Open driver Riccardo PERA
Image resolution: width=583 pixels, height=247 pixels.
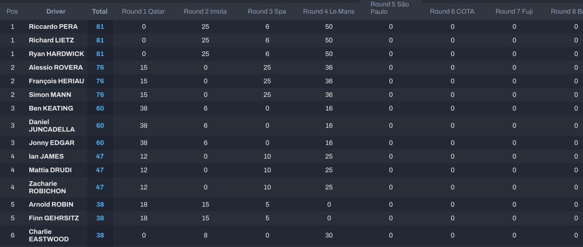coord(53,26)
